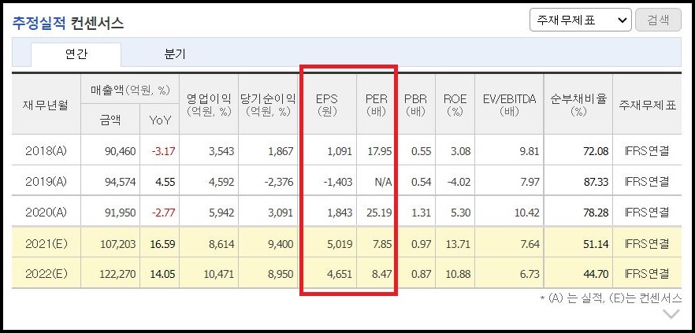Click net income value 3,091

pos(281,213)
